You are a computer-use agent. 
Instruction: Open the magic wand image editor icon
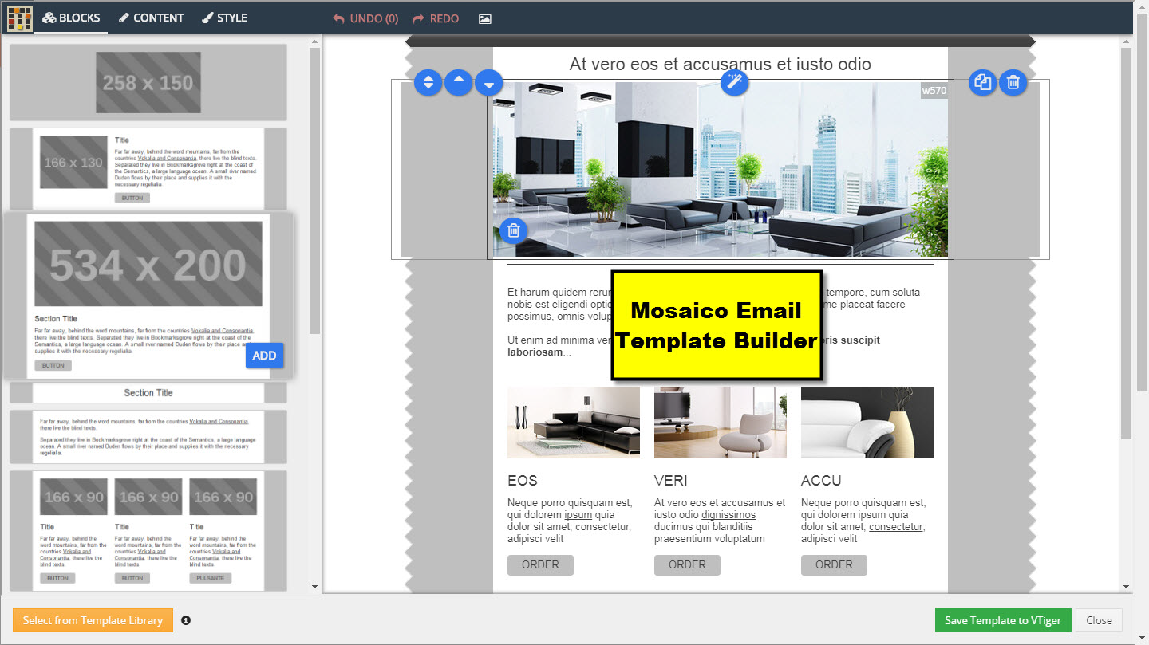coord(735,81)
